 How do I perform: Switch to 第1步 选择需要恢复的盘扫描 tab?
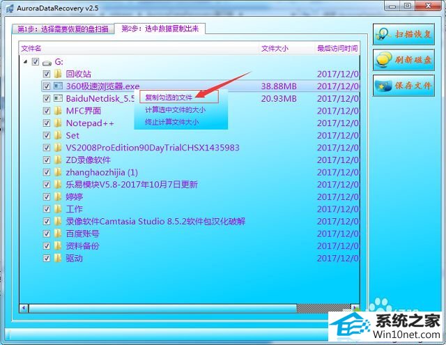pyautogui.click(x=63, y=29)
